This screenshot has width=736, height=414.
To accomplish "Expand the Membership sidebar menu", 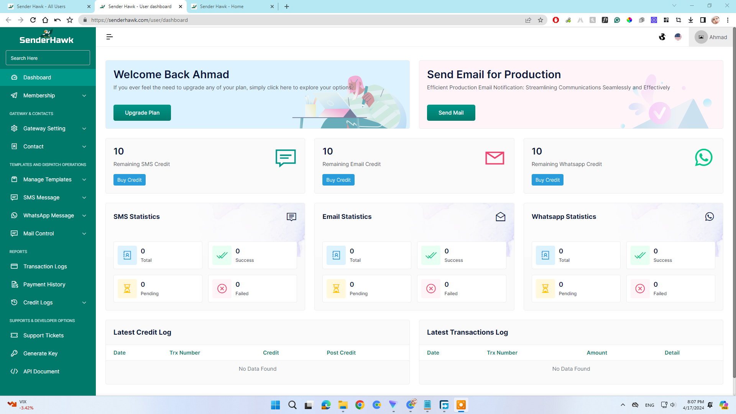I will point(38,95).
